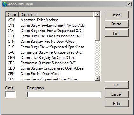Click the scroll up arrow in list

click(97, 14)
